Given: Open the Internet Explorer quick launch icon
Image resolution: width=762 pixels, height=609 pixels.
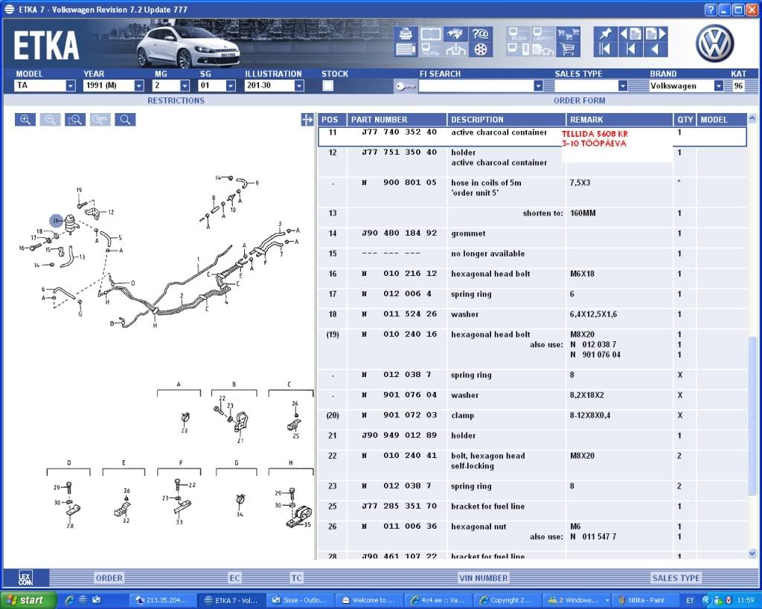Looking at the screenshot, I should (70, 600).
